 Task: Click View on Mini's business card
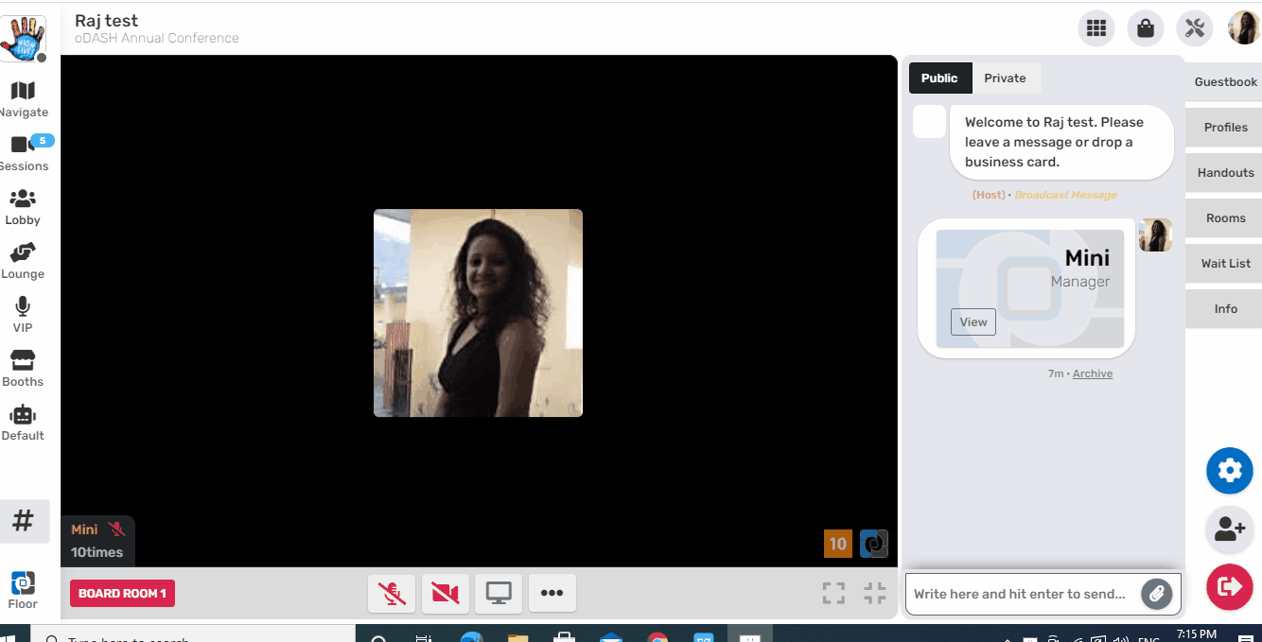click(x=973, y=321)
